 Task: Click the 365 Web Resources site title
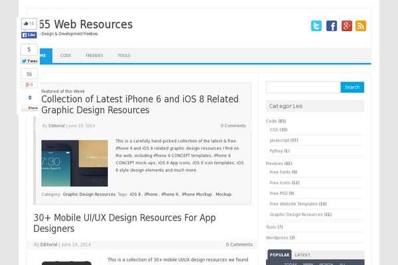pos(86,25)
